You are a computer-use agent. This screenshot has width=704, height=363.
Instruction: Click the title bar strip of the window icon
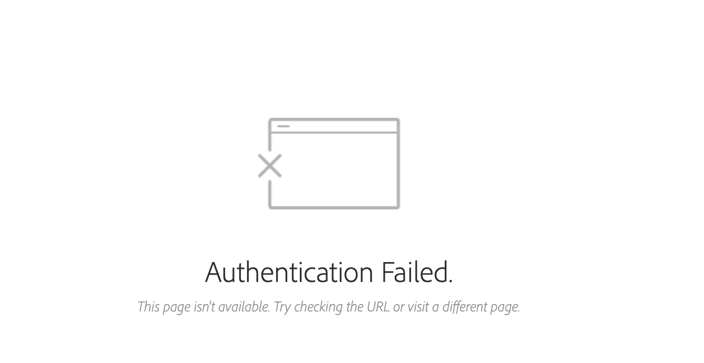coord(334,126)
